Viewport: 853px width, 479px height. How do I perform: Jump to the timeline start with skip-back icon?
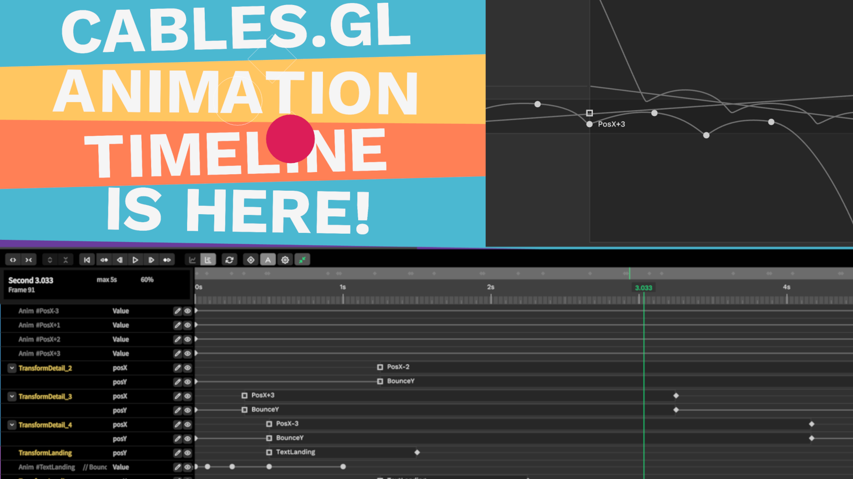pyautogui.click(x=87, y=260)
